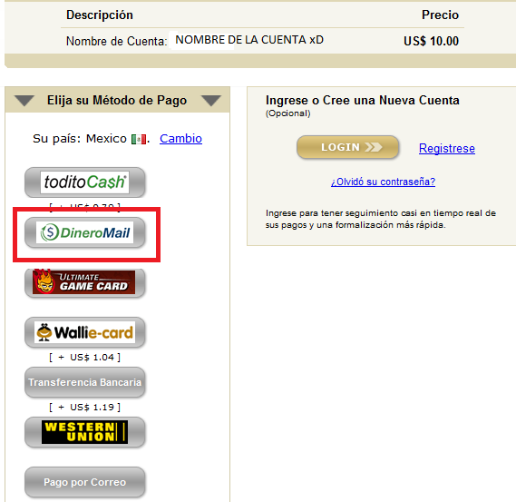This screenshot has width=516, height=502.
Task: Click the US$ 1.04 fee label
Action: [x=85, y=358]
